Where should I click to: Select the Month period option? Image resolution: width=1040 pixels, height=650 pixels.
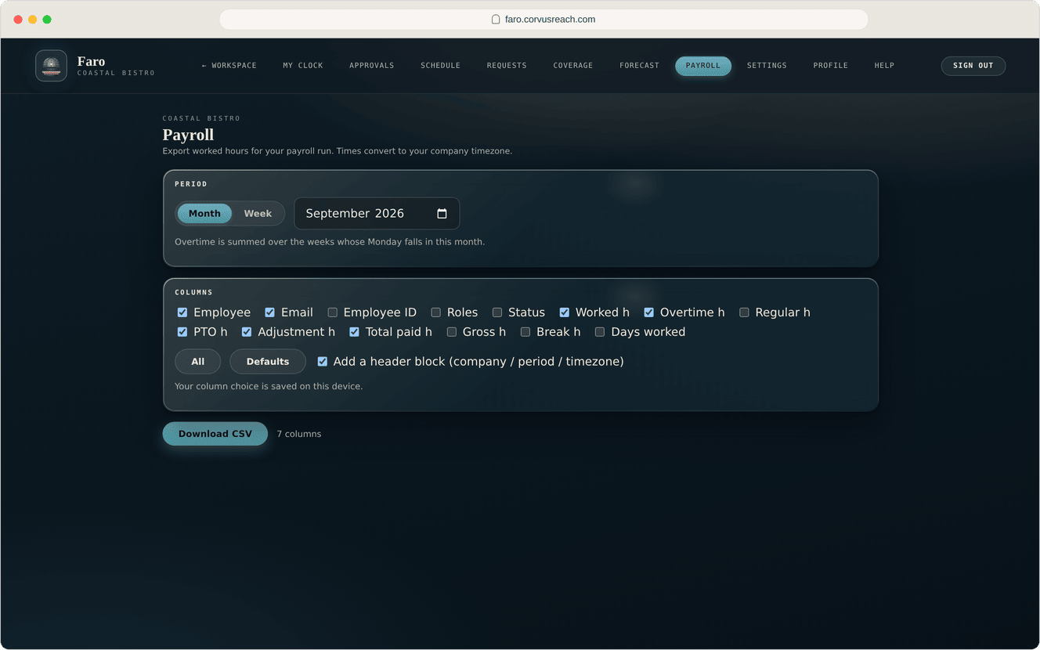click(x=204, y=214)
